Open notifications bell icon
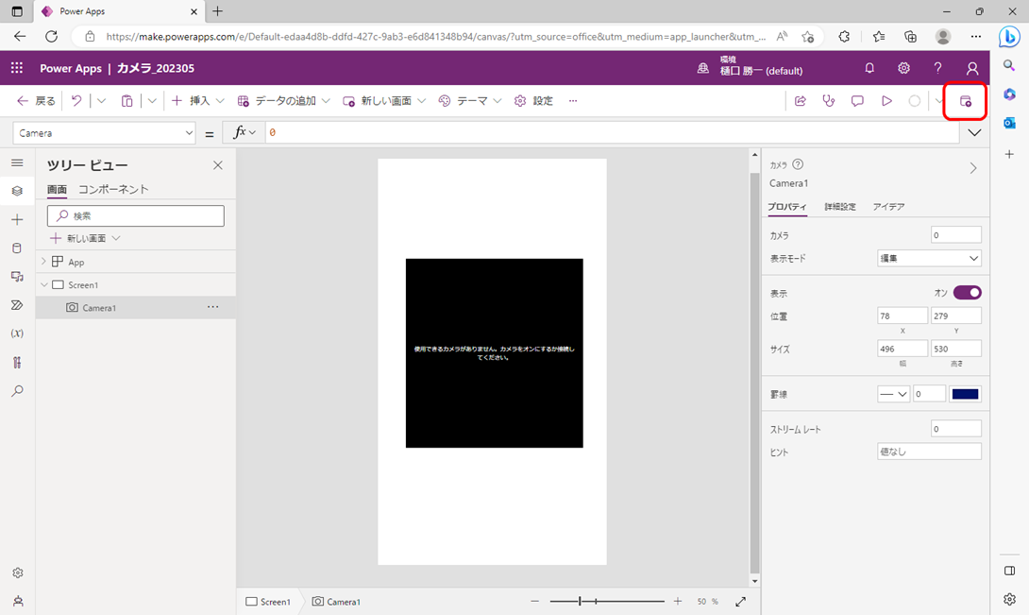The height and width of the screenshot is (615, 1029). [869, 68]
